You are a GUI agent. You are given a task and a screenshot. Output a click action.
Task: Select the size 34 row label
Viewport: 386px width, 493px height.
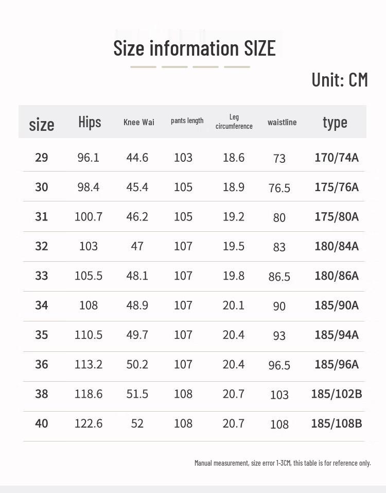pyautogui.click(x=42, y=305)
